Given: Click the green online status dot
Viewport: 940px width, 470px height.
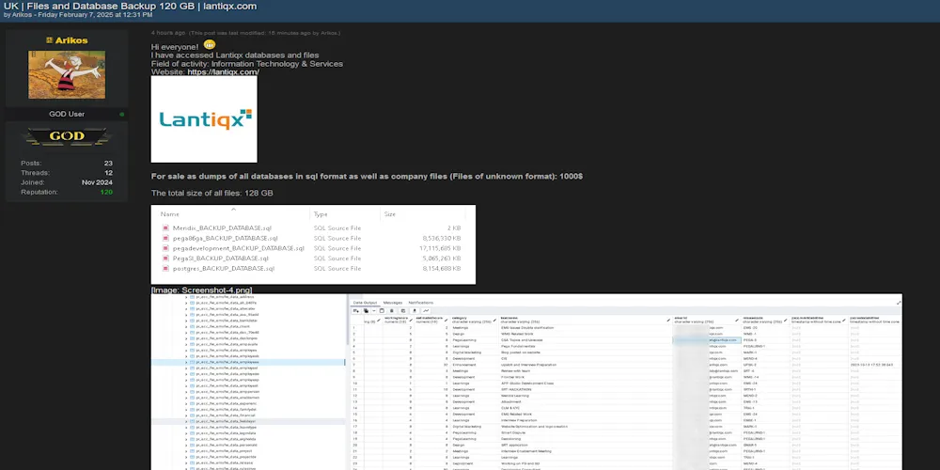Looking at the screenshot, I should click(x=122, y=115).
